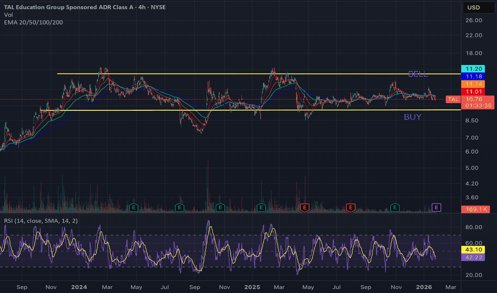Select the BUY text annotation
Screen dimensions: 497x293
click(412, 117)
